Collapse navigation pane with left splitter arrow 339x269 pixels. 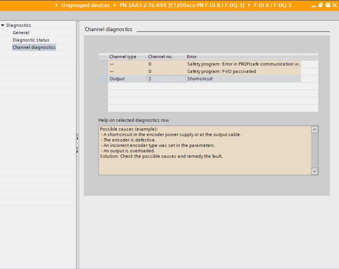tap(77, 139)
